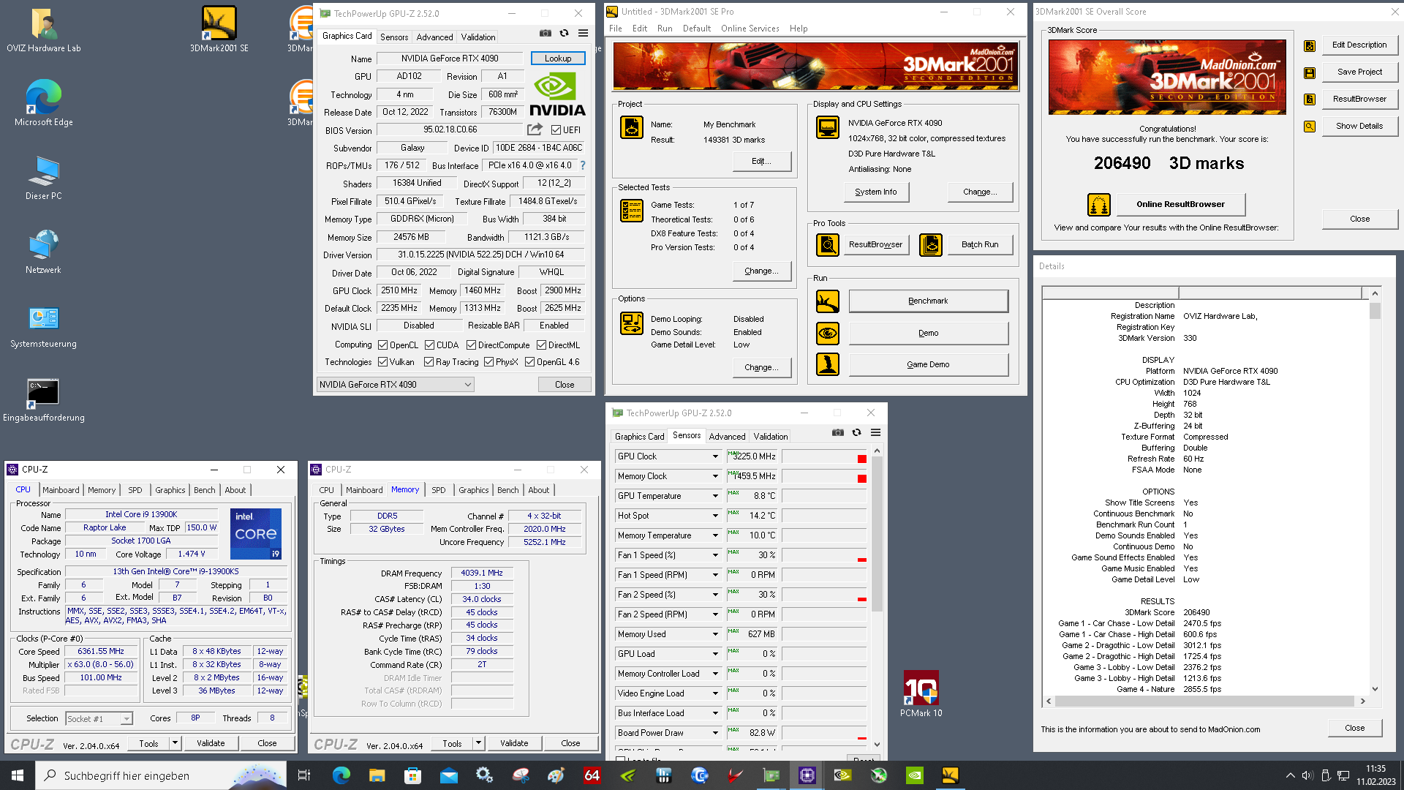Open hamburger menu in top GPU-Z window
This screenshot has height=790, width=1404.
(583, 33)
